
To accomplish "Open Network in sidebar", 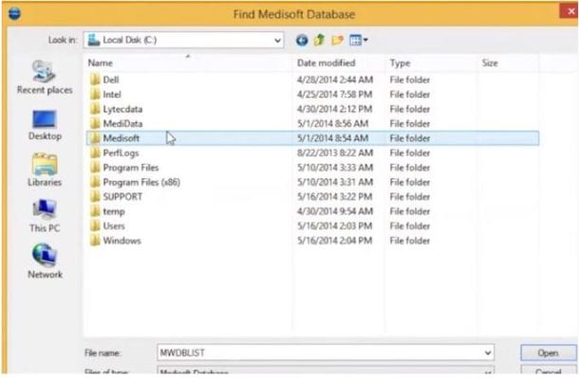I will (45, 261).
